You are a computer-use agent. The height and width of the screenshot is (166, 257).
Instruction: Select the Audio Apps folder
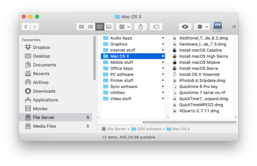click(133, 38)
